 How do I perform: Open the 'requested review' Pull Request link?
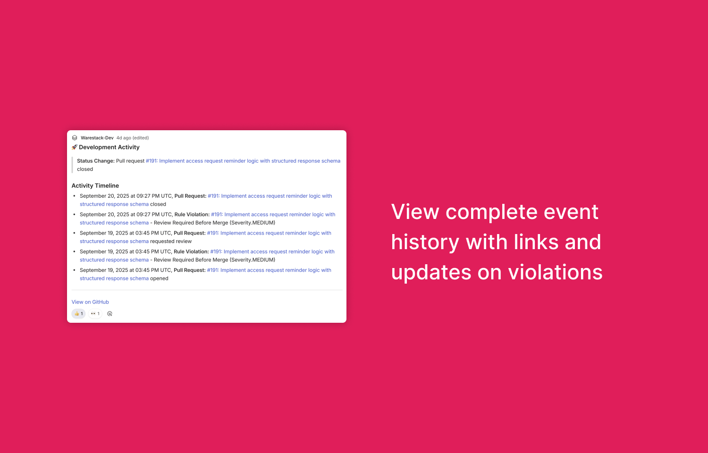pos(269,233)
